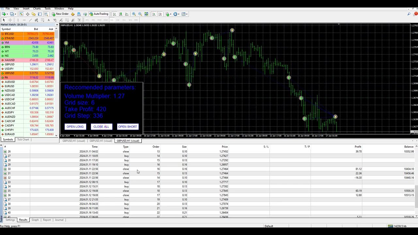This screenshot has width=418, height=235.
Task: Switch to the Tick Chart tab
Action: pyautogui.click(x=23, y=140)
